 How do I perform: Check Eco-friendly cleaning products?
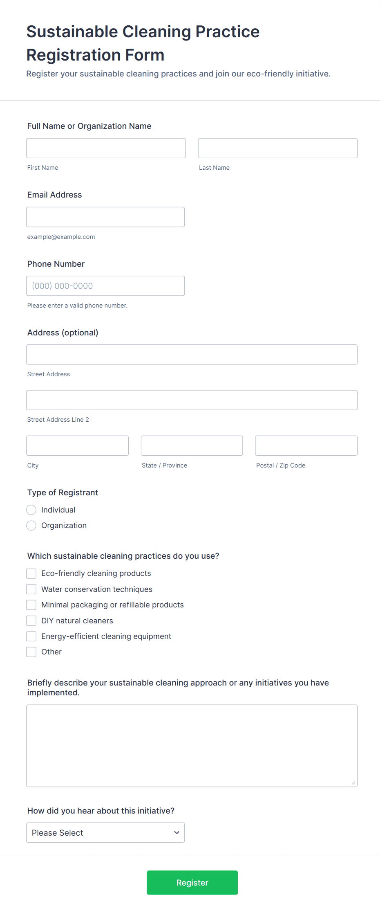31,573
